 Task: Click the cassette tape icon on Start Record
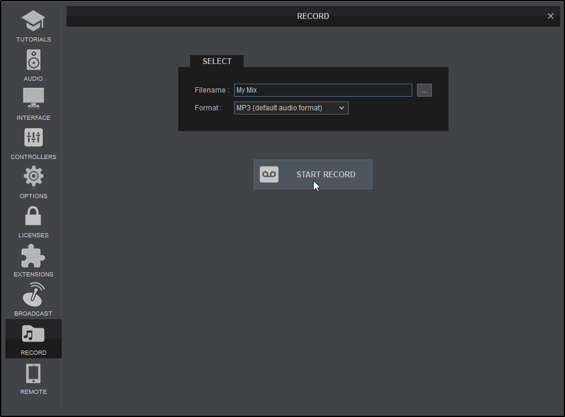coord(269,174)
